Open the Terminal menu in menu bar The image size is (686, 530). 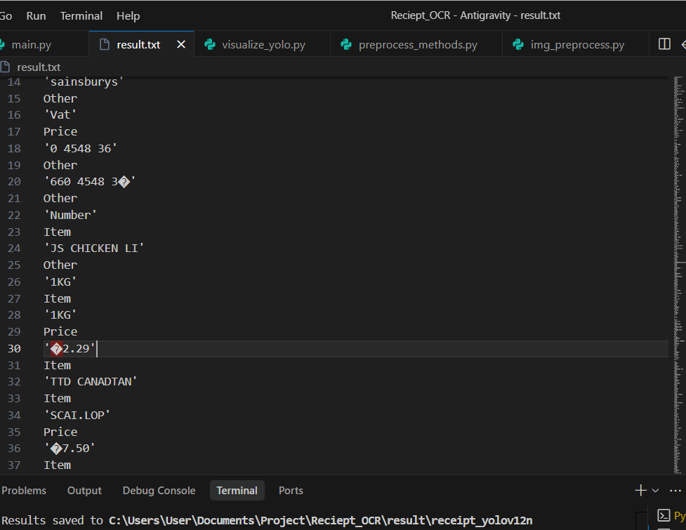81,15
